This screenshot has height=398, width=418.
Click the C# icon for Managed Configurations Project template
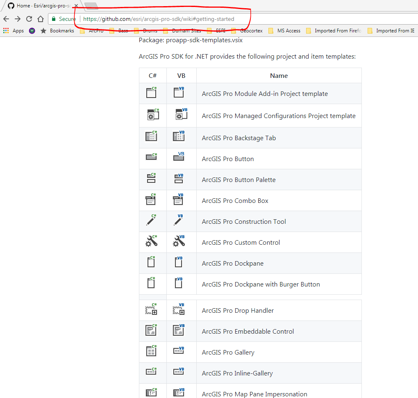[x=153, y=114]
